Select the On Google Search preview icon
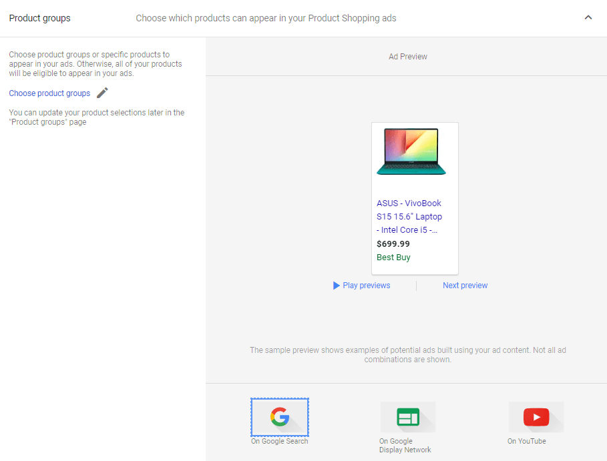 pyautogui.click(x=280, y=417)
